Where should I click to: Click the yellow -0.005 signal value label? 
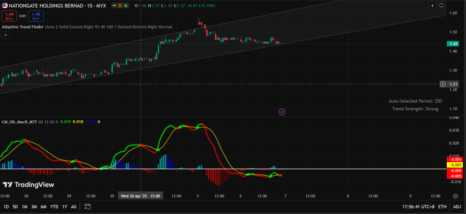click(455, 165)
